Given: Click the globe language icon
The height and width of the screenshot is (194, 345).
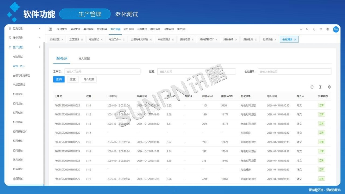Looking at the screenshot, I should tap(328, 29).
